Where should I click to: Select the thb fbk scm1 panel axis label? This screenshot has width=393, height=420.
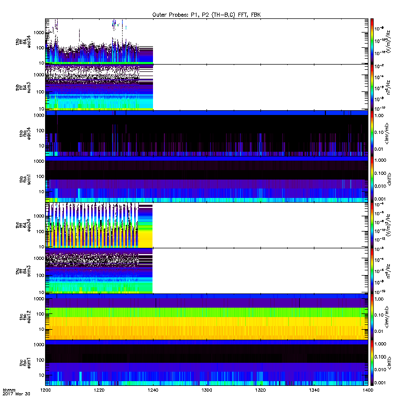click(25, 180)
